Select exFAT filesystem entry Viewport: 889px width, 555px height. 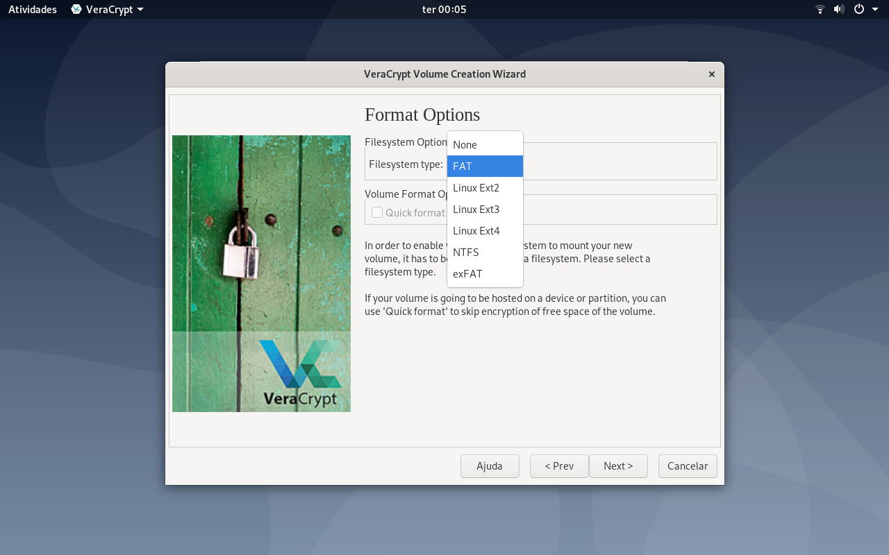485,273
